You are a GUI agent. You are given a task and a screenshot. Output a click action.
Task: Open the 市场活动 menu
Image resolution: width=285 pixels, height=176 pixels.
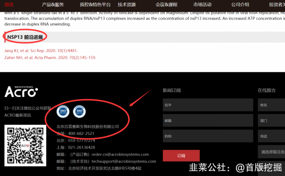202,5
